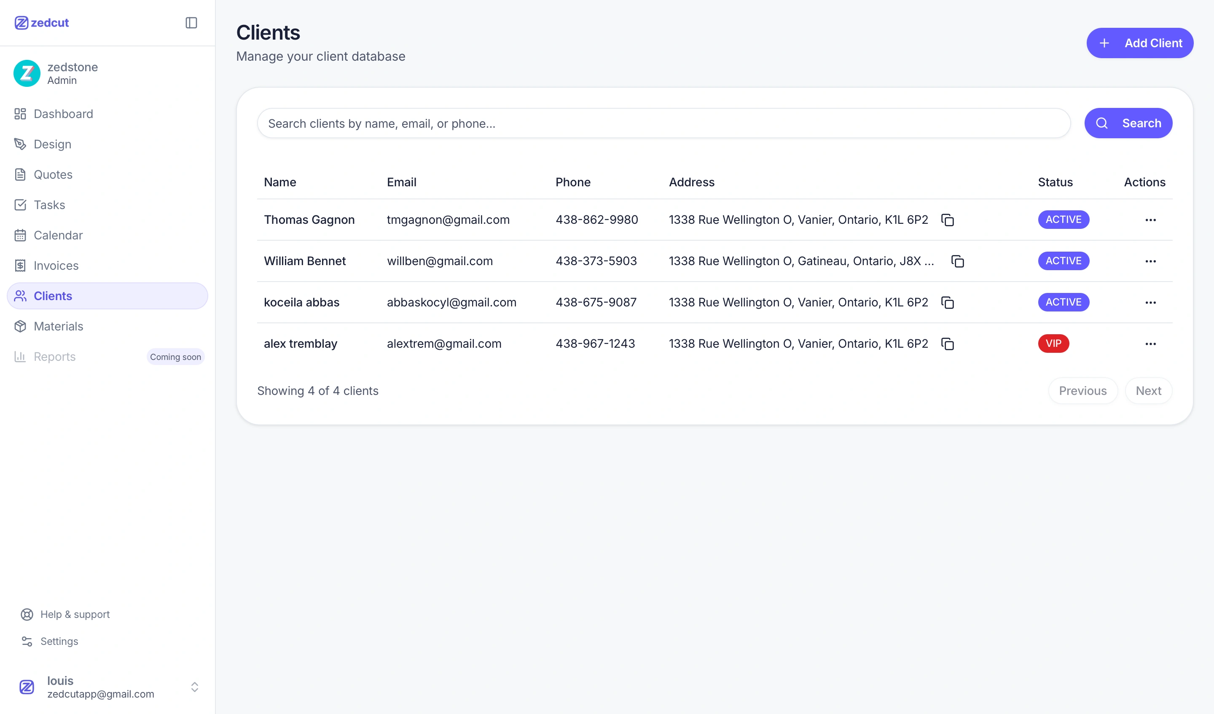
Task: Copy alex tremblay's address
Action: pos(948,344)
